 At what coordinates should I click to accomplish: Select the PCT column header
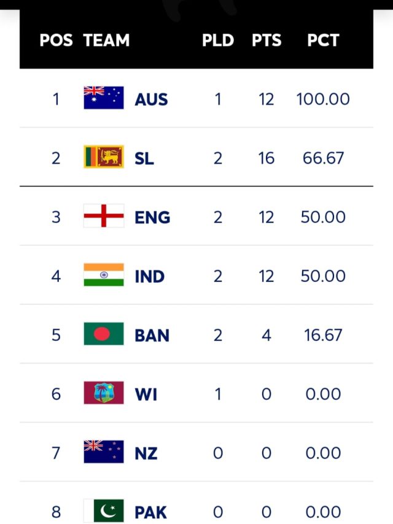point(323,40)
